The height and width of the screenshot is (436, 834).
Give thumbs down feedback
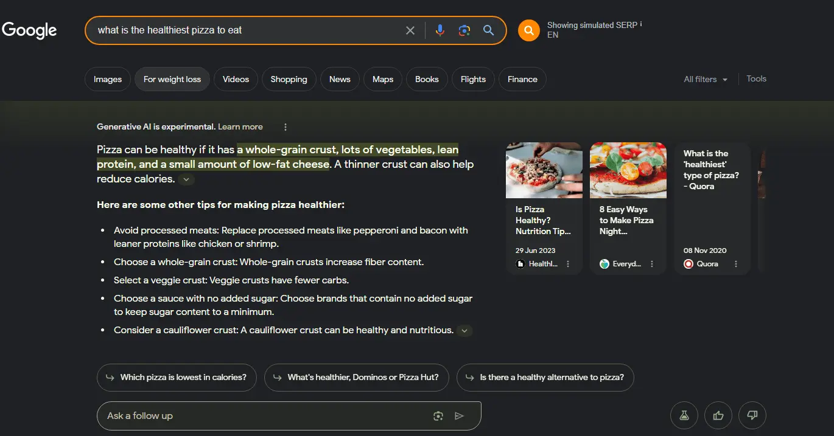click(752, 415)
